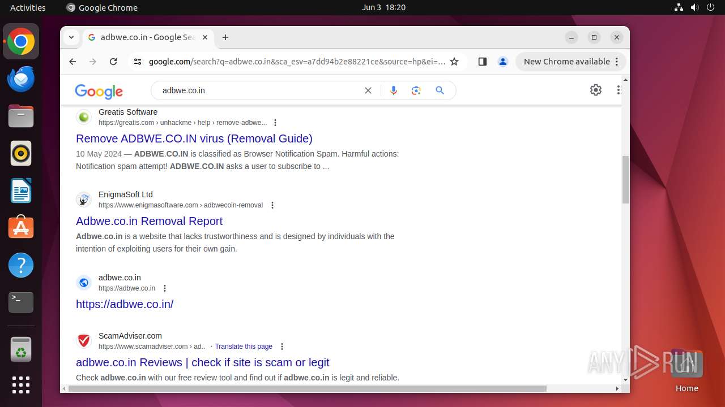Reload the current page
725x407 pixels.
coord(113,62)
